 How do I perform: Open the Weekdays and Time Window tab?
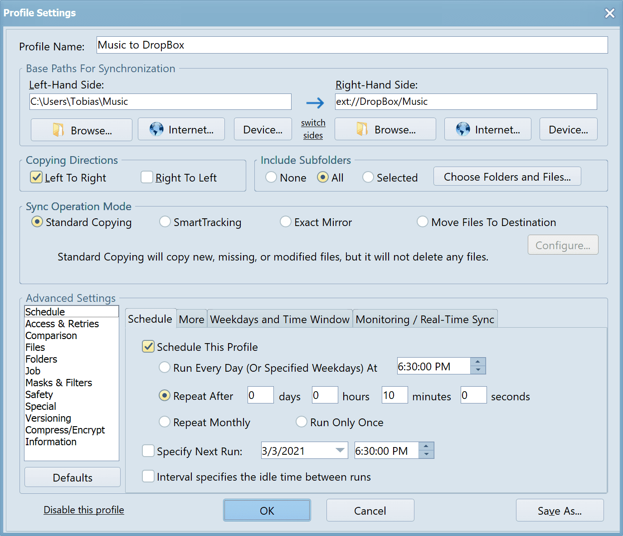pyautogui.click(x=280, y=319)
